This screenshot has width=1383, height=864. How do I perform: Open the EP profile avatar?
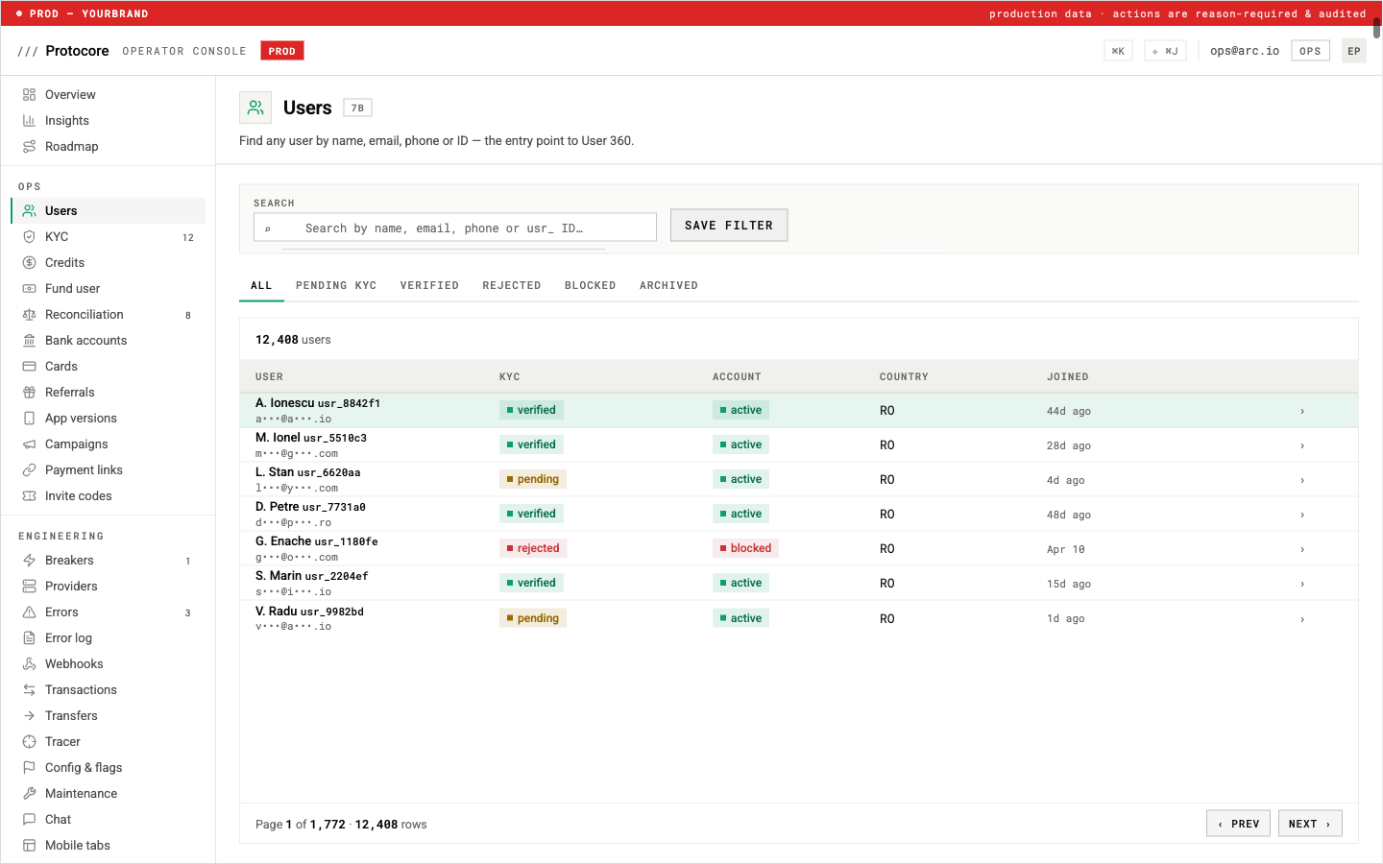click(1354, 51)
